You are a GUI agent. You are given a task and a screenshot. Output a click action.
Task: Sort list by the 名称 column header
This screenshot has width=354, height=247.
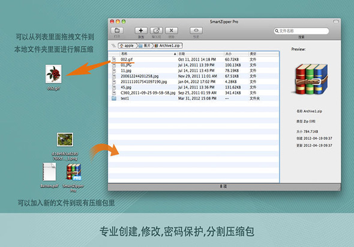coord(148,54)
